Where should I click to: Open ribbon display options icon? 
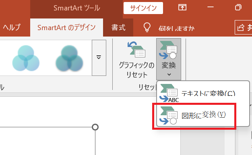tap(182, 7)
